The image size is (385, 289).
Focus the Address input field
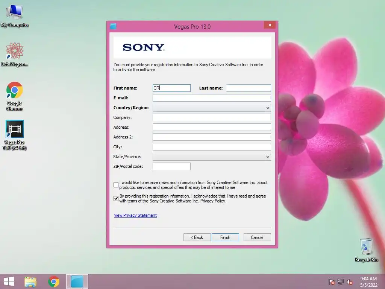pos(212,127)
